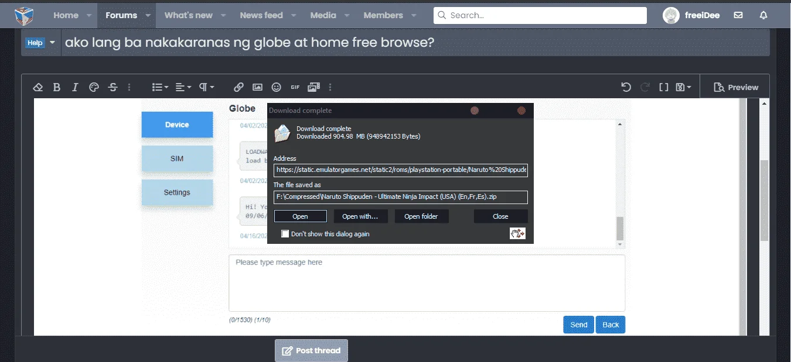
Task: Select the SIM button
Action: pos(177,158)
